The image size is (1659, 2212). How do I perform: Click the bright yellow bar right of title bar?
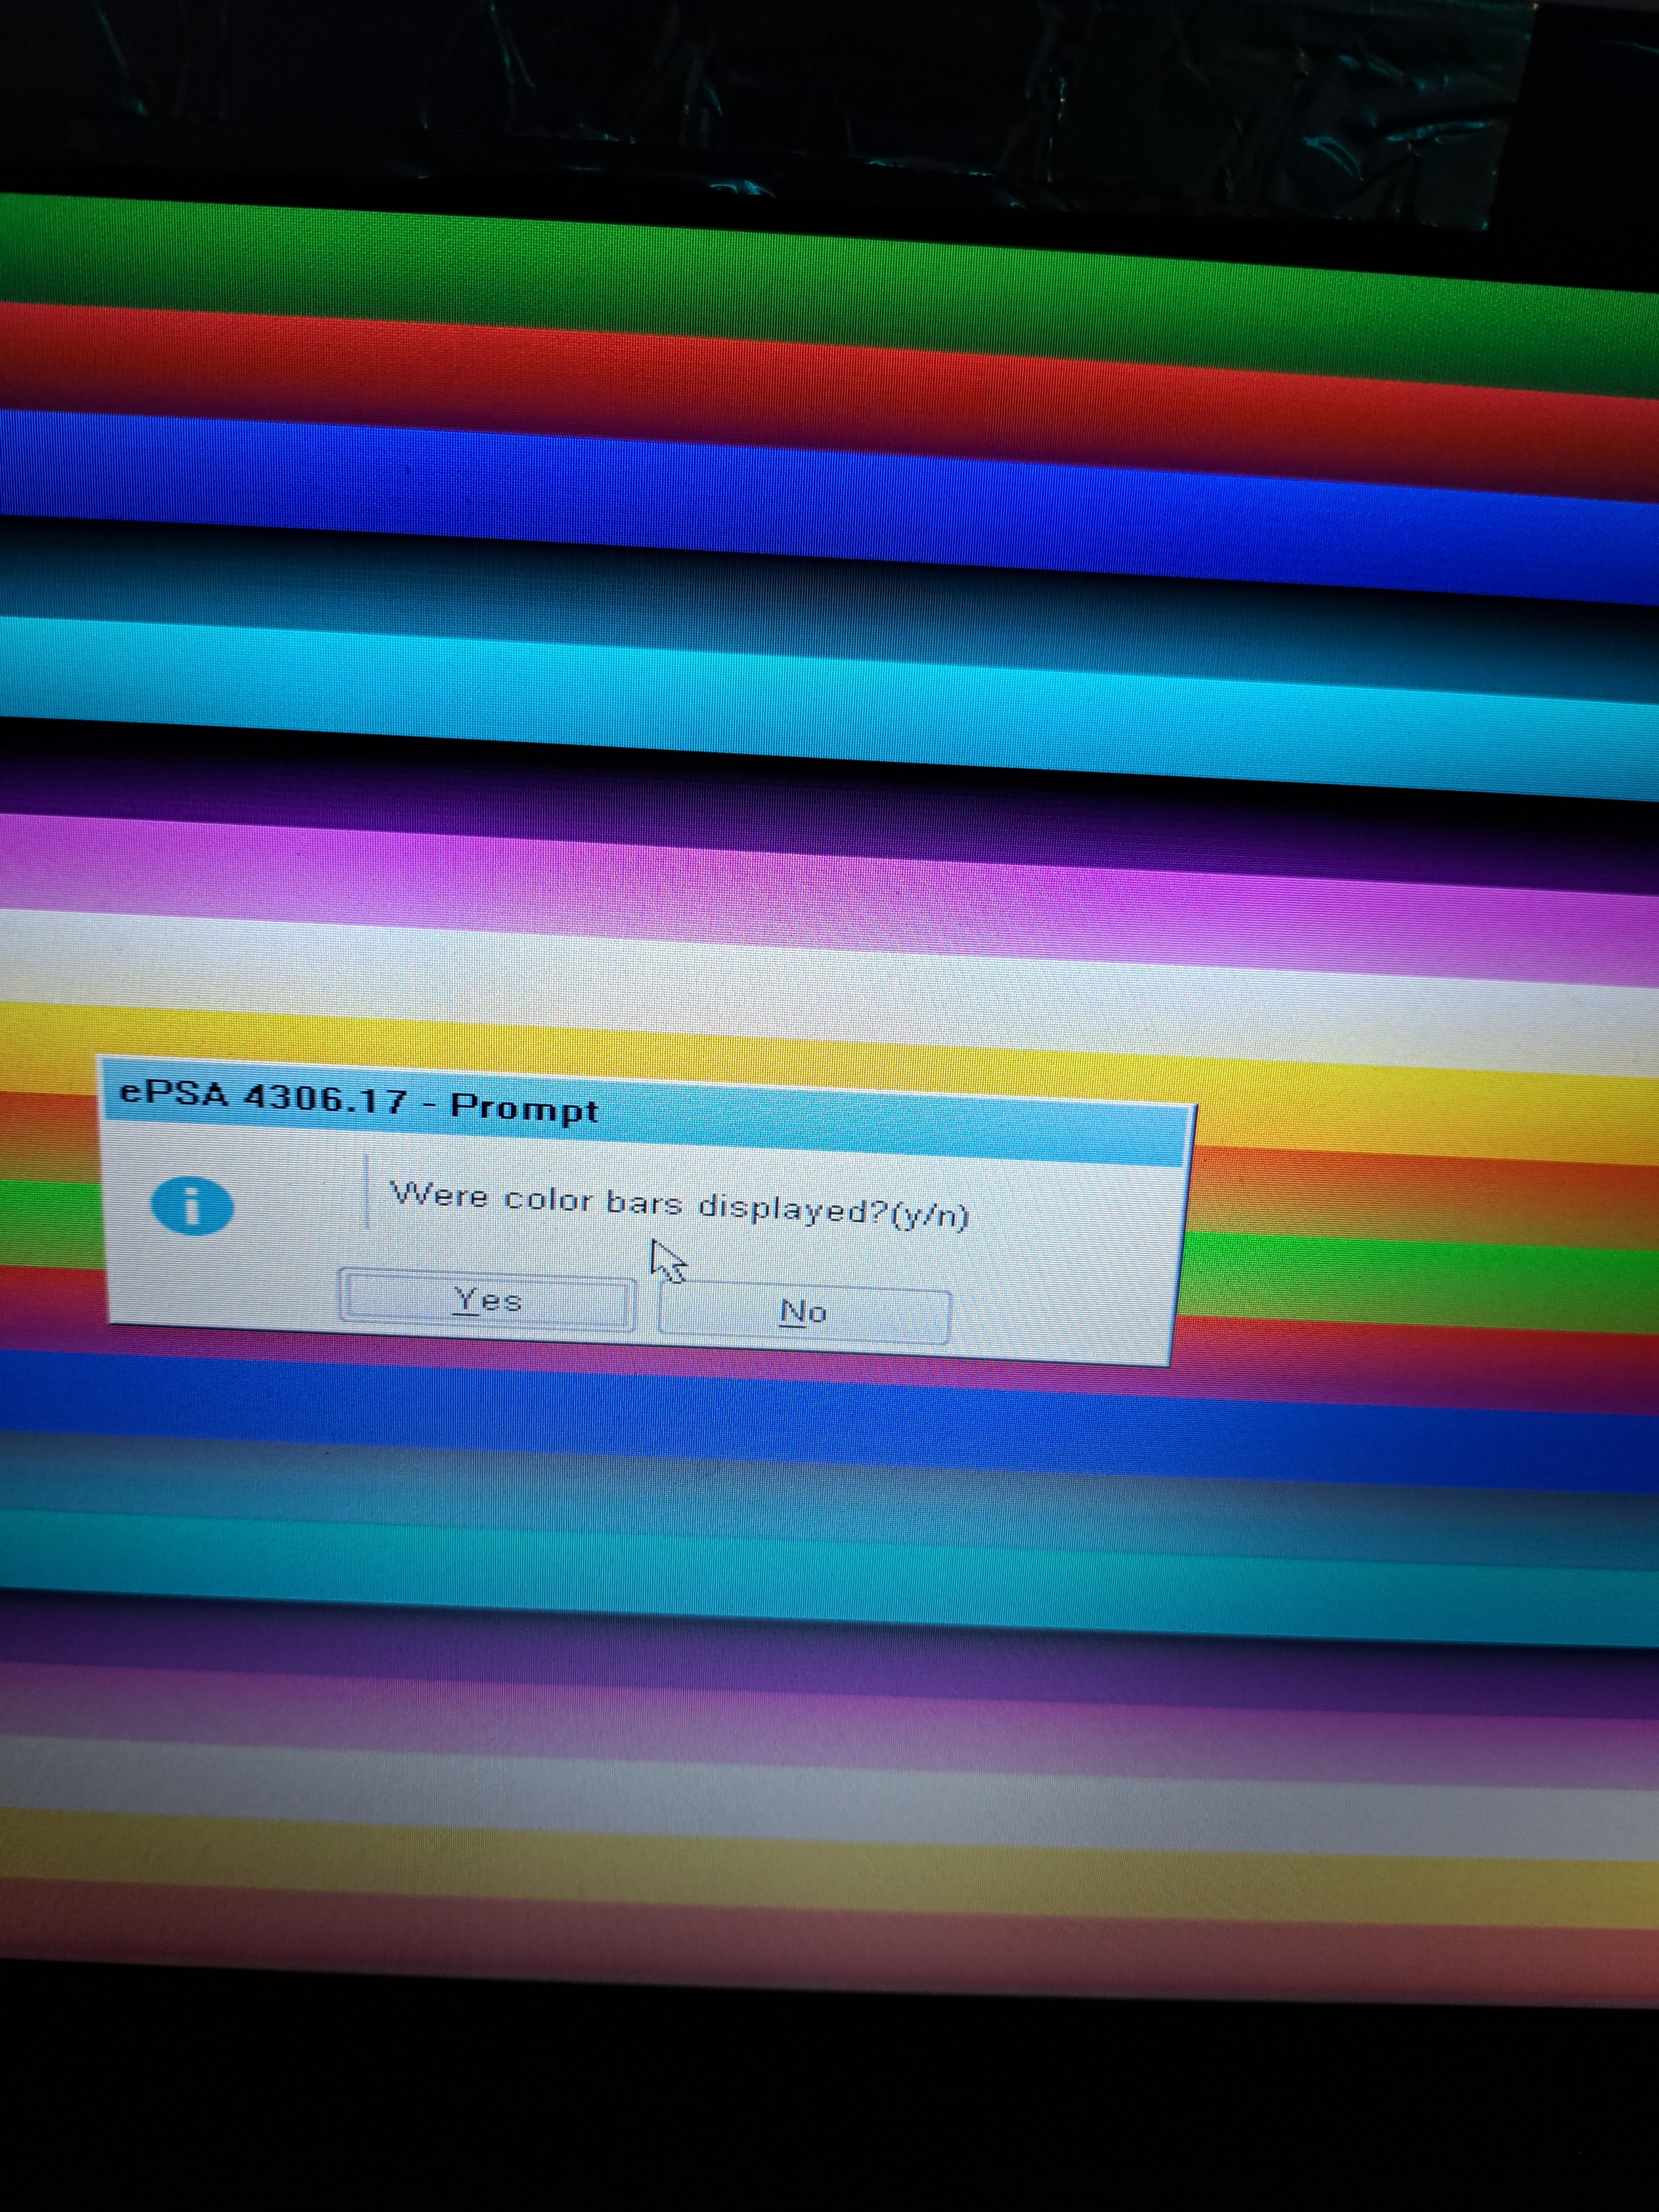1420,1110
